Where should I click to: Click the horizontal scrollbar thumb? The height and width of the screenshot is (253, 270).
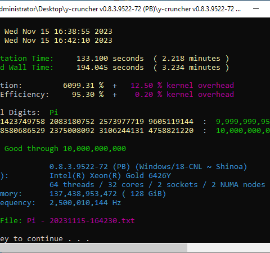click(93, 248)
